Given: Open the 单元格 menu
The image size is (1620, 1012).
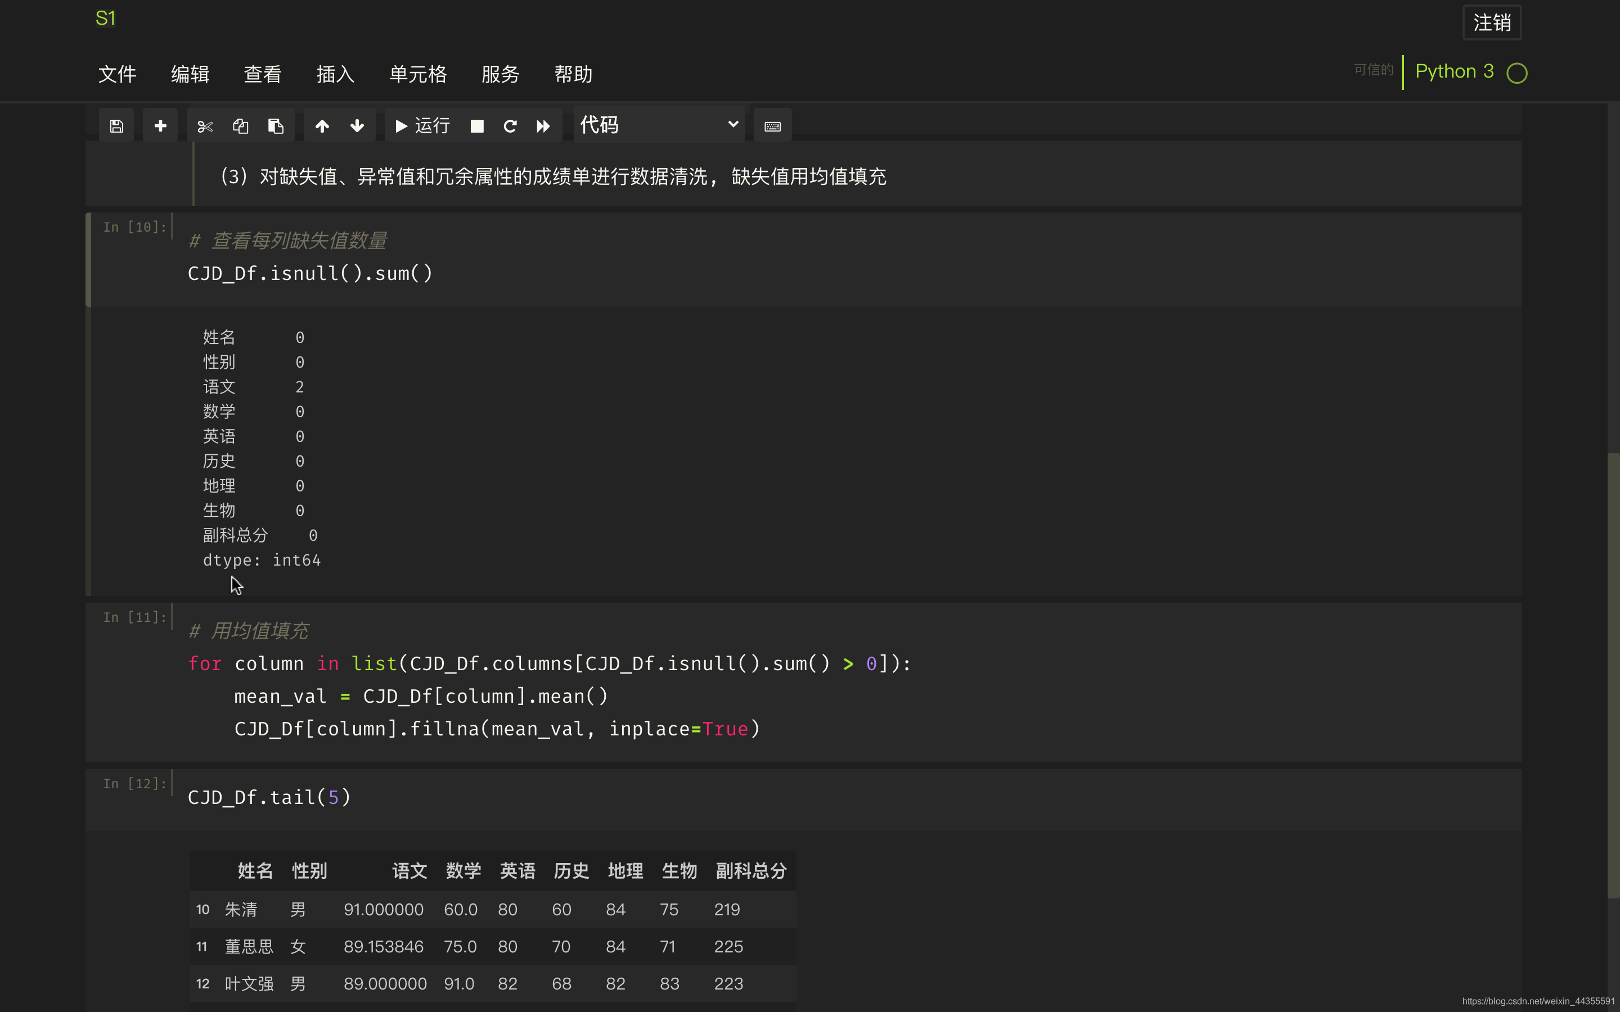Looking at the screenshot, I should coord(418,74).
